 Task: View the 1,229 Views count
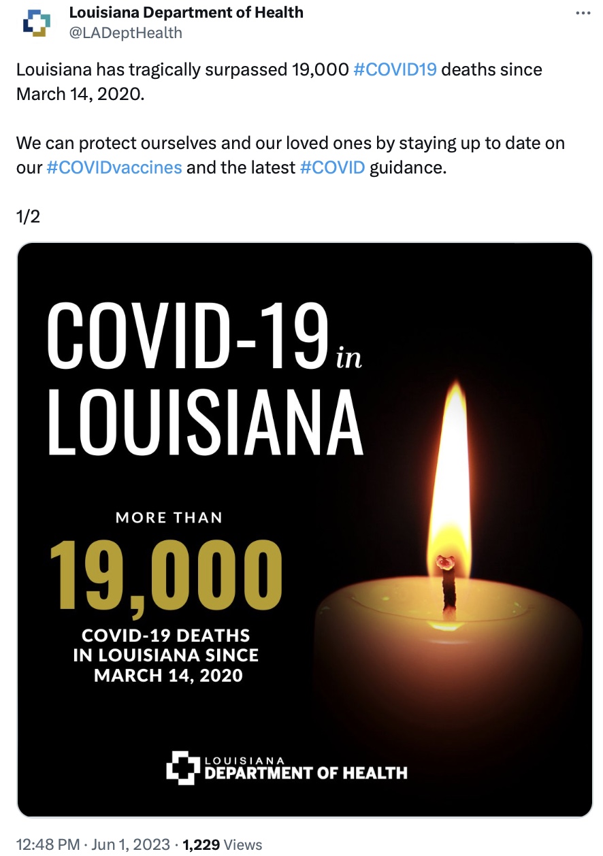222,844
